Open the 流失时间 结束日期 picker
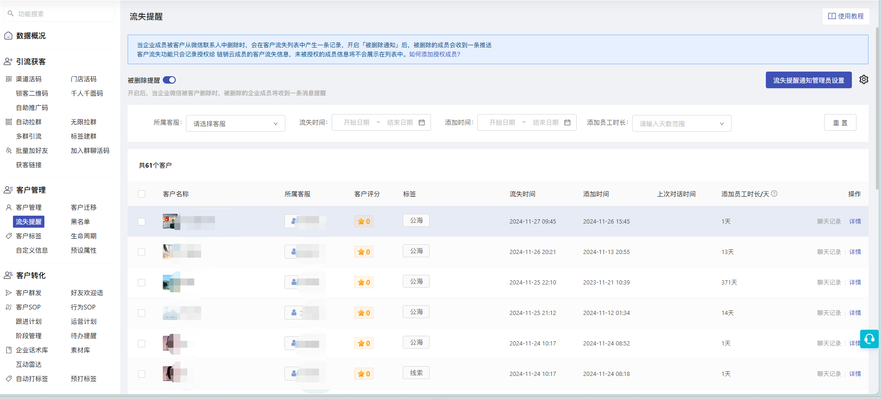Screen dimensions: 881x399 [x=400, y=122]
